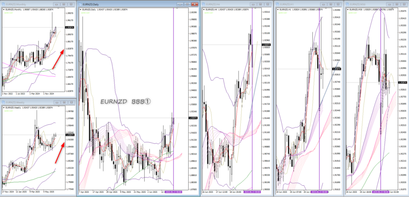Click the purple date label on H4 time axis

[x=252, y=192]
